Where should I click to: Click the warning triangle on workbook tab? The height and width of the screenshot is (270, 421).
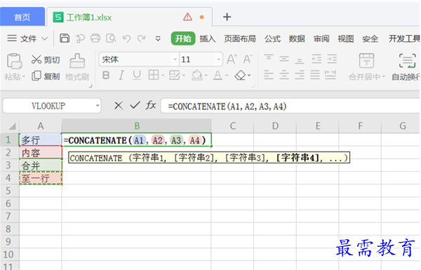pyautogui.click(x=187, y=17)
